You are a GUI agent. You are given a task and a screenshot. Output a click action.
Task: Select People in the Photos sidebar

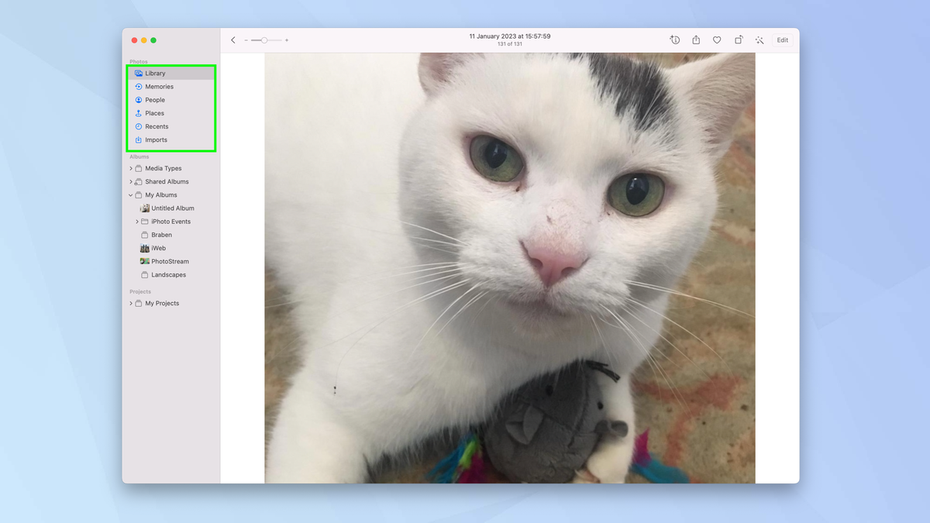click(155, 99)
